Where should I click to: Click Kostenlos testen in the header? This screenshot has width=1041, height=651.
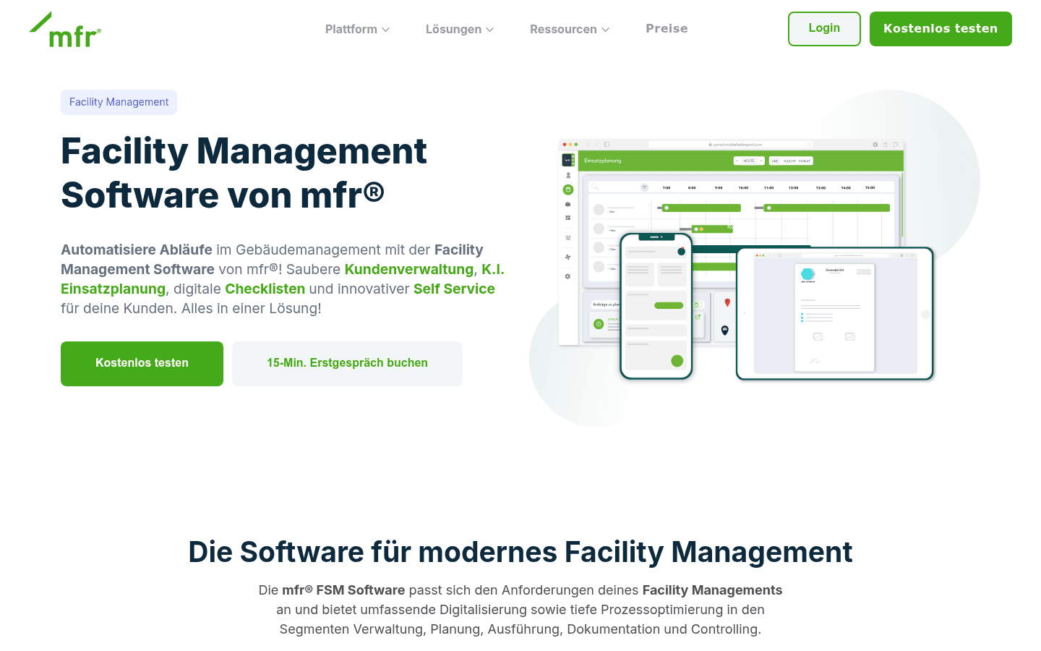941,29
